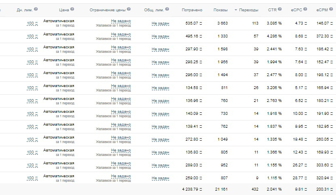Click the CTR column header text
This screenshot has height=195, width=336.
(x=272, y=10)
